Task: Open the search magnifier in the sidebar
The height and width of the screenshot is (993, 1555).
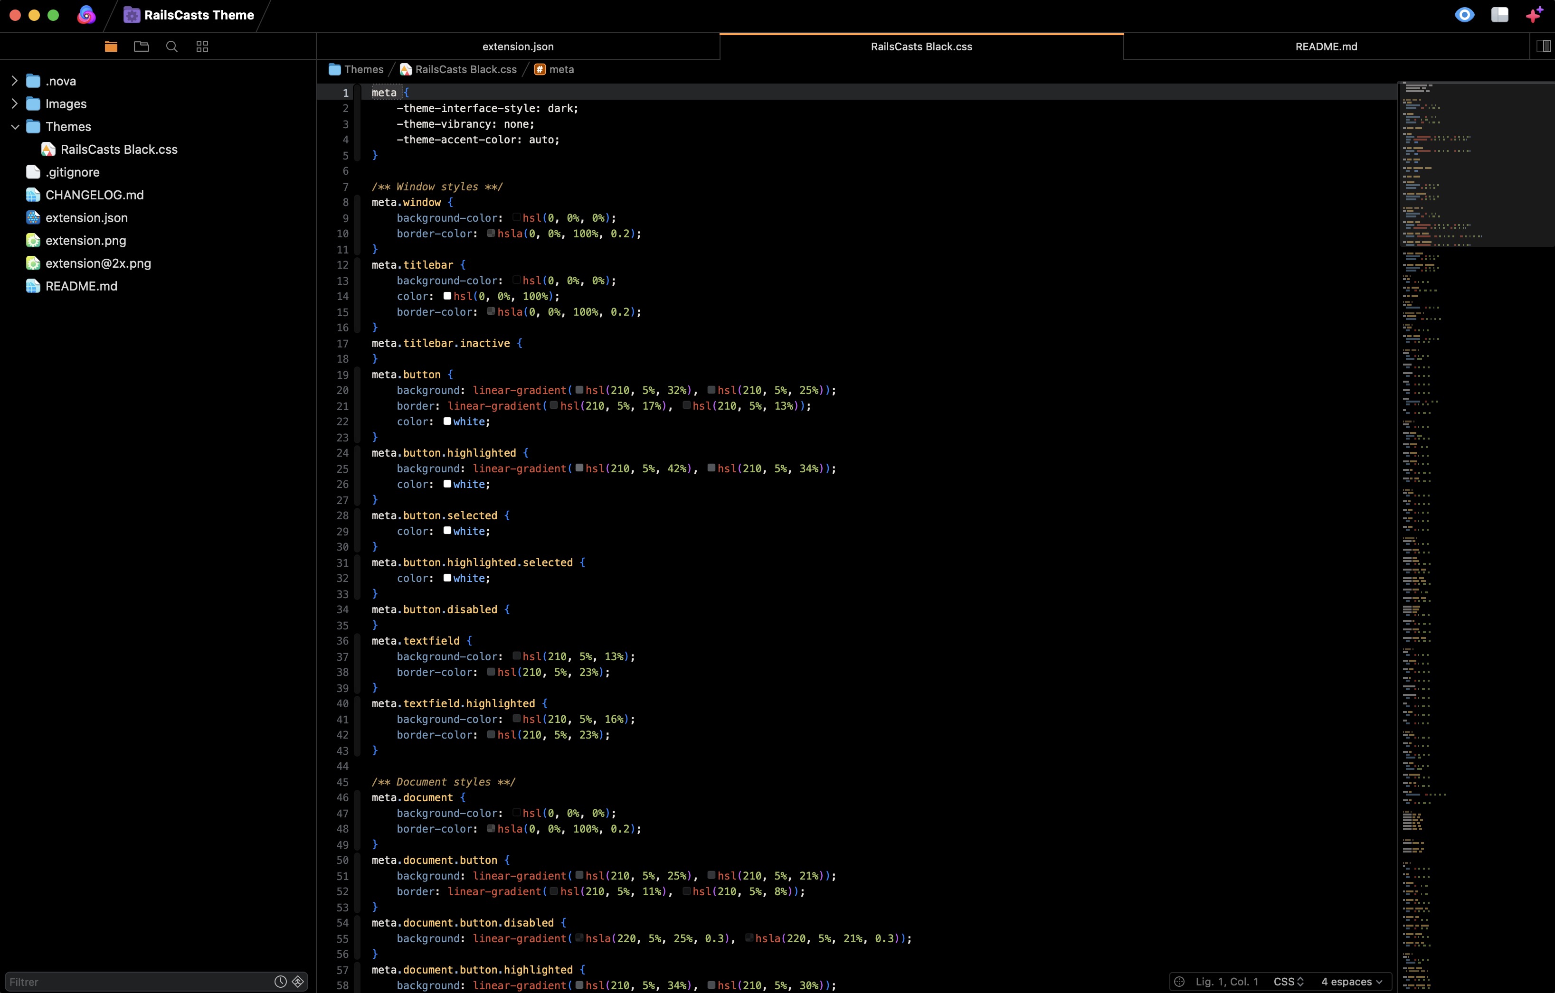Action: pyautogui.click(x=172, y=47)
